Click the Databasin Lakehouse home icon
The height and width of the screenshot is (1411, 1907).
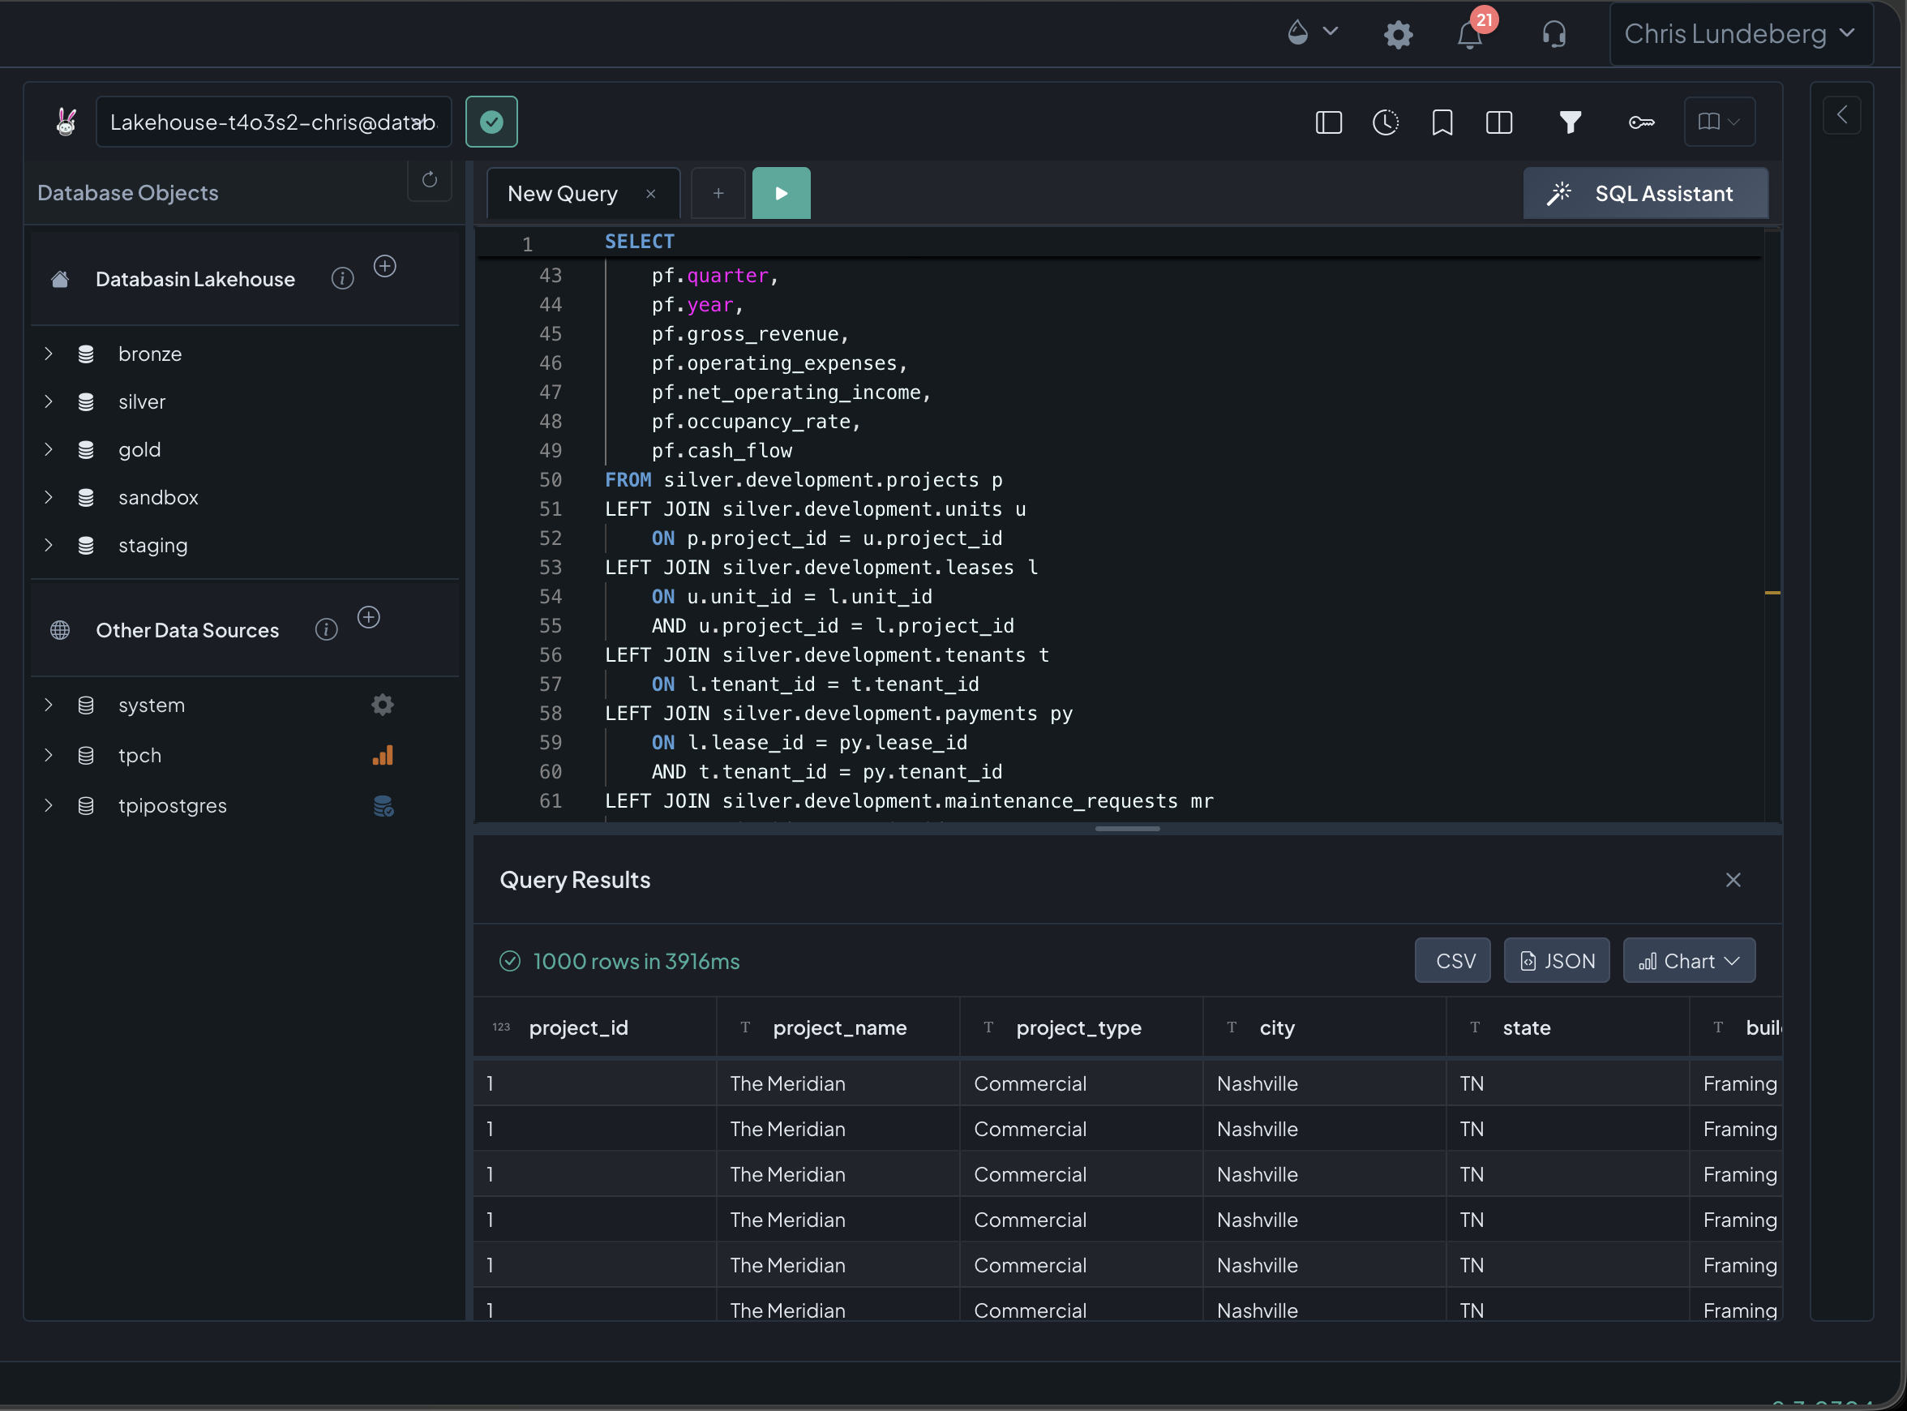tap(60, 279)
